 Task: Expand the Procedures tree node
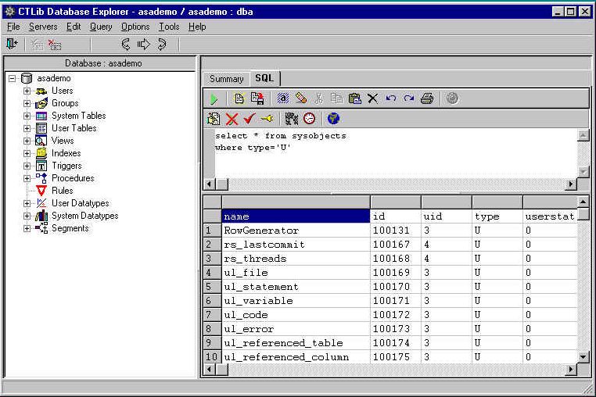click(27, 179)
